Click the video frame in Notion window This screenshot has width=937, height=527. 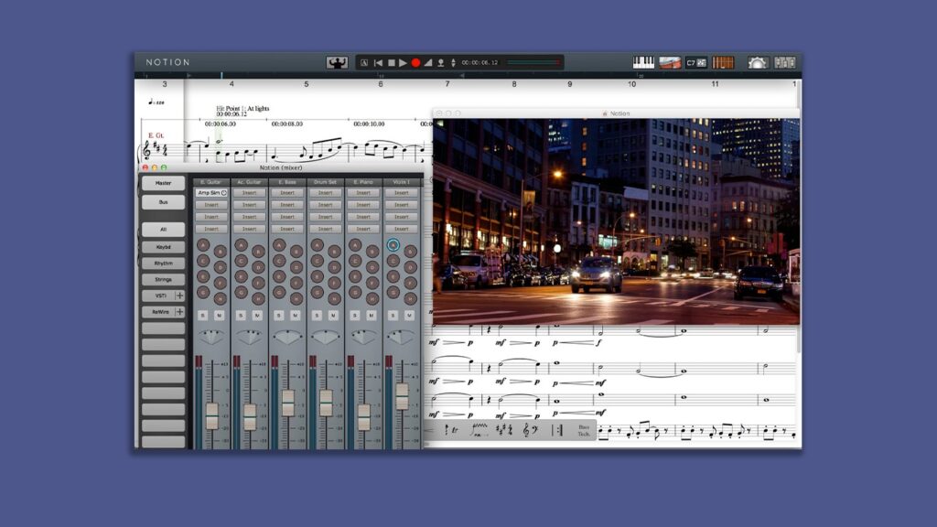[x=616, y=221]
